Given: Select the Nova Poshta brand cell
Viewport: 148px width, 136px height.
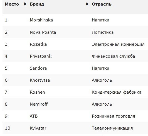Looking at the screenshot, I should point(43,32).
